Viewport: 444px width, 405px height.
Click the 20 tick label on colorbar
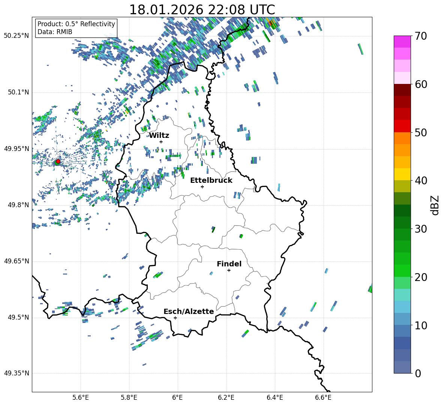(x=421, y=277)
